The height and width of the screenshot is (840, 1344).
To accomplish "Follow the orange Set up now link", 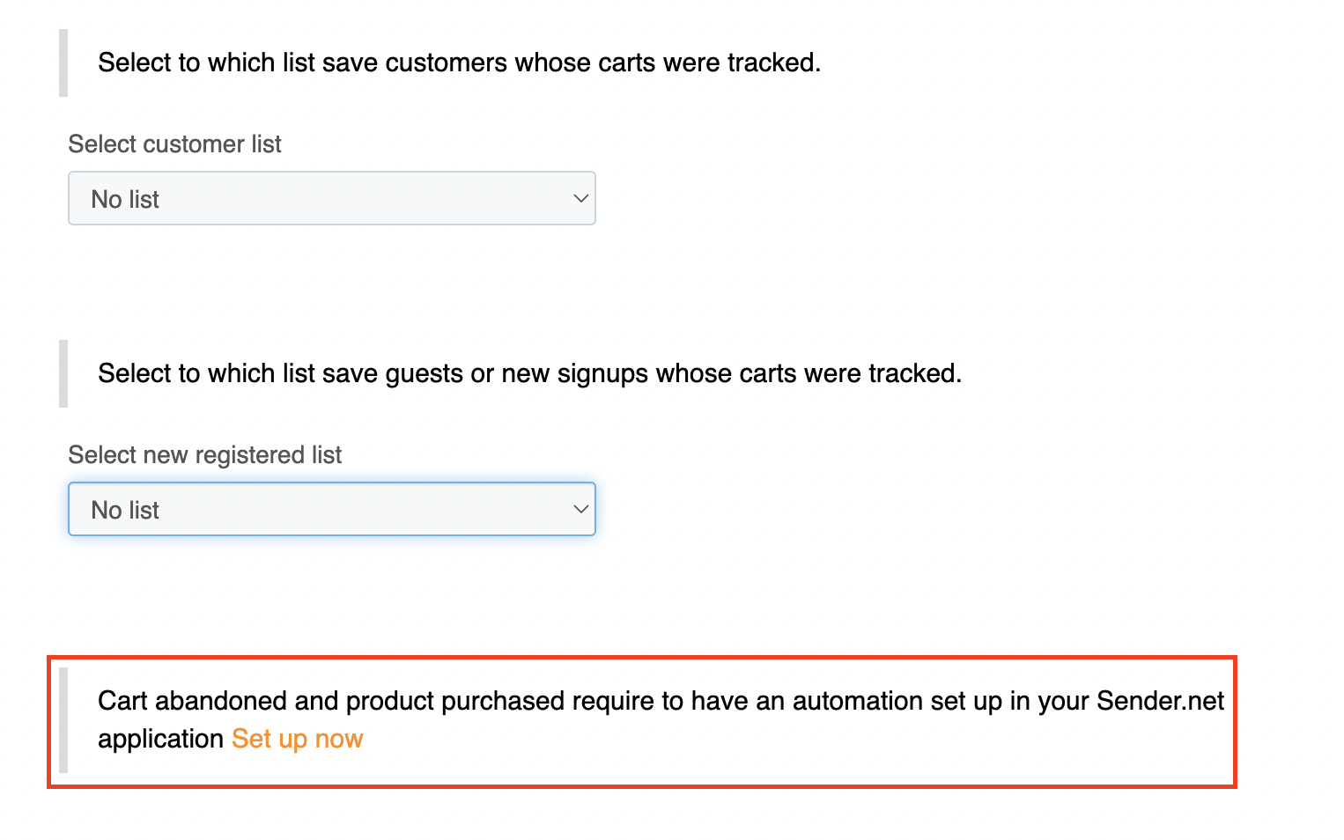I will coord(297,739).
